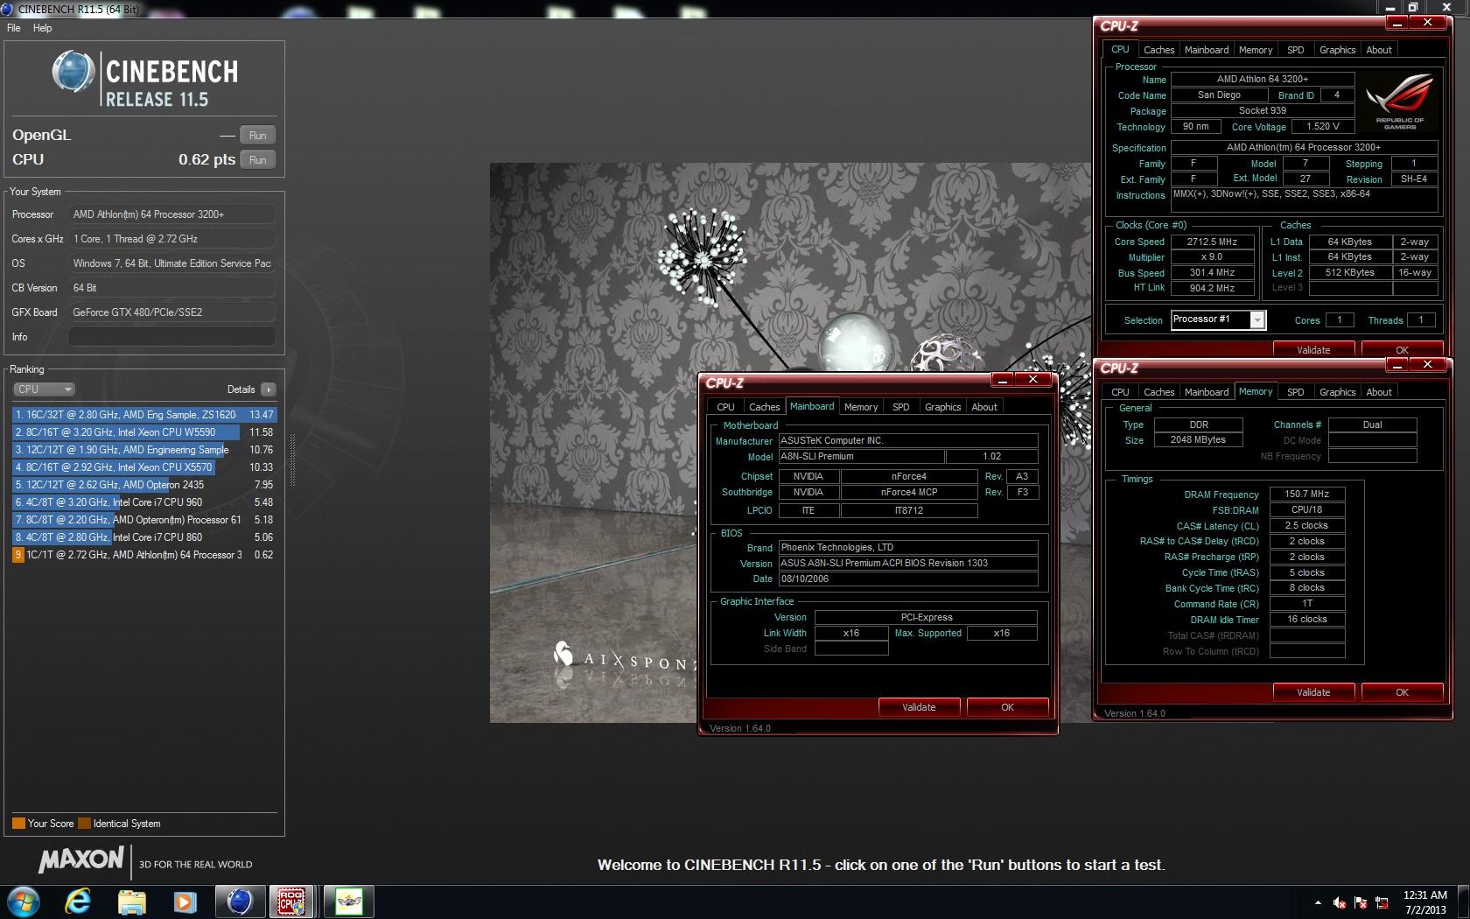The height and width of the screenshot is (919, 1470).
Task: Open Windows Explorer folder icon in taskbar
Action: 131,901
